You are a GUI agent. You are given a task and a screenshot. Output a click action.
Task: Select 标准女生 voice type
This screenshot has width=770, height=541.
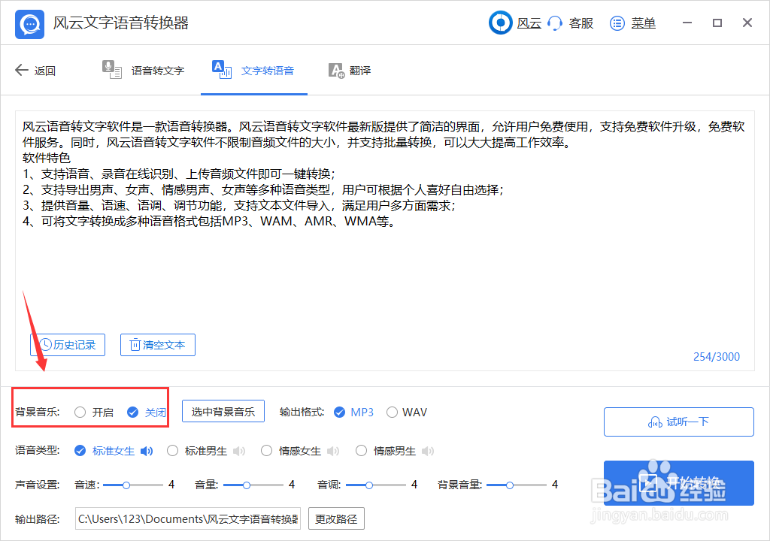80,451
